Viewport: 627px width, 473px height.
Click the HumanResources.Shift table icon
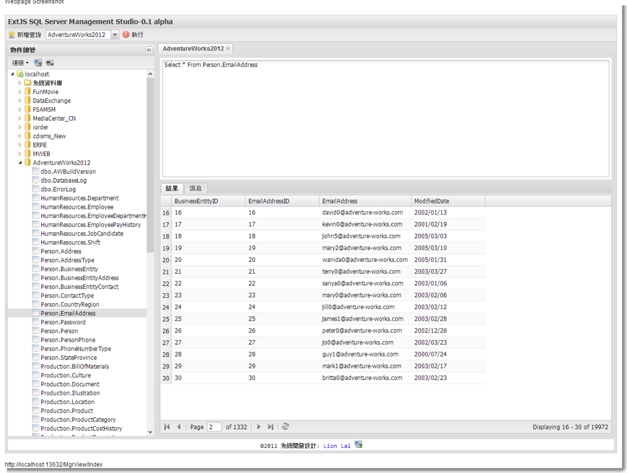pyautogui.click(x=36, y=242)
